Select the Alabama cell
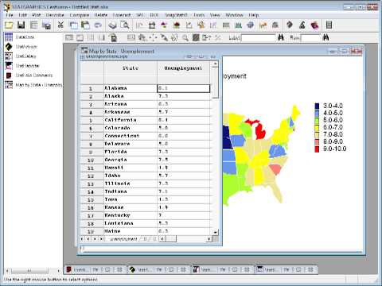 (x=131, y=88)
